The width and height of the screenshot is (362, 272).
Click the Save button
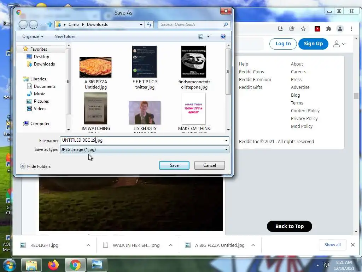174,165
